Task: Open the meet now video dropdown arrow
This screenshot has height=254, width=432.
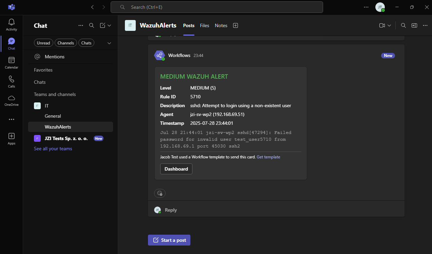Action: click(389, 25)
